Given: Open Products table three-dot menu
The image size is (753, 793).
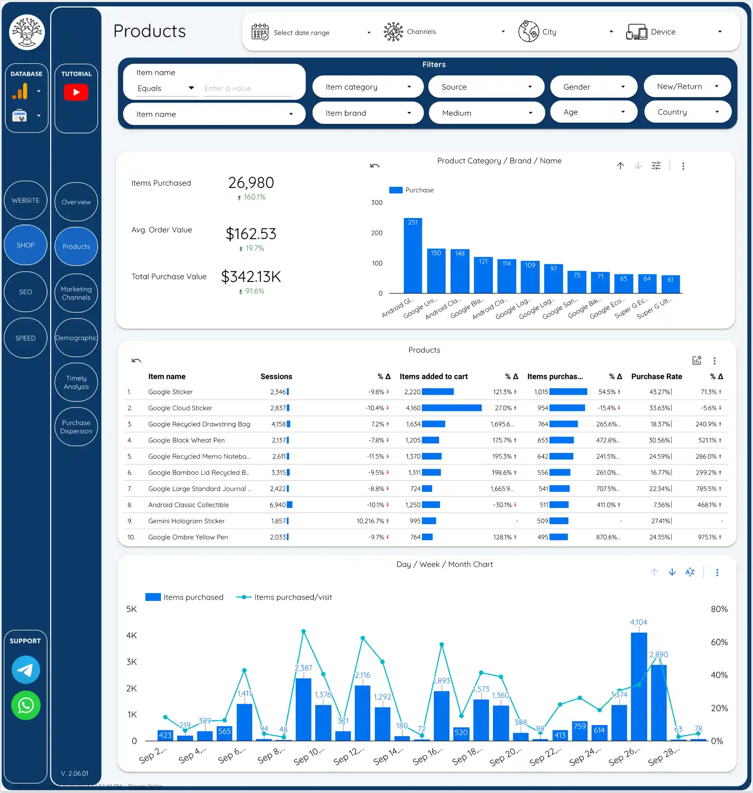Looking at the screenshot, I should point(715,361).
